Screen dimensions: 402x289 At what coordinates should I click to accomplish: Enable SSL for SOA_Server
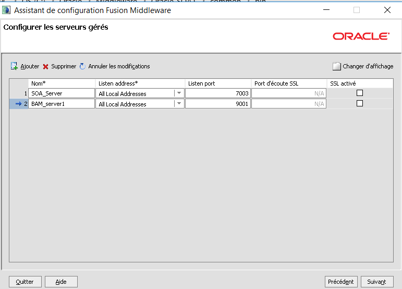point(359,93)
